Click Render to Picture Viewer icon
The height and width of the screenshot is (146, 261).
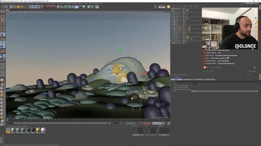(x=50, y=6)
